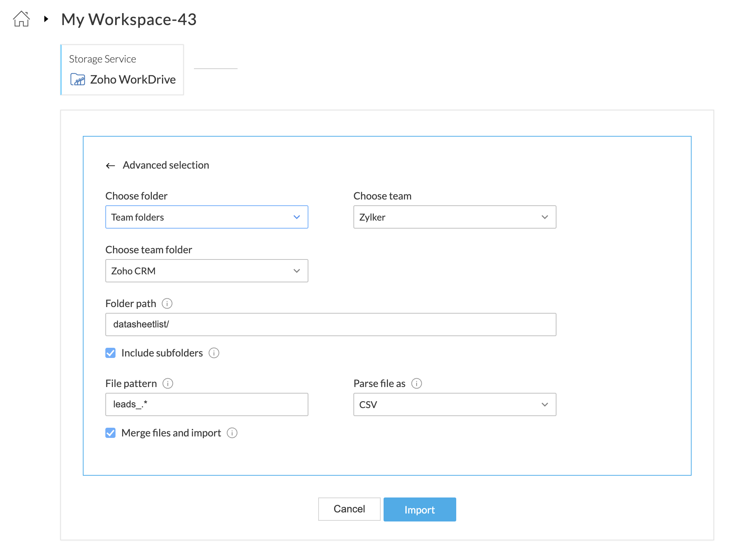The height and width of the screenshot is (556, 741).
Task: Click the Include subfolders info icon
Action: [214, 353]
